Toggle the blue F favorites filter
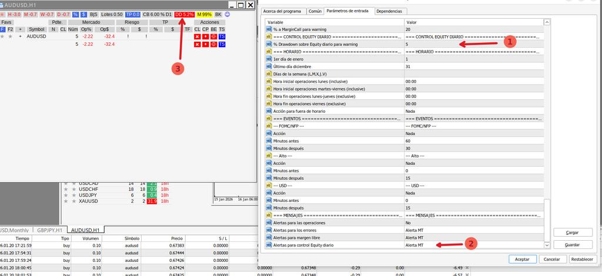 [2, 29]
